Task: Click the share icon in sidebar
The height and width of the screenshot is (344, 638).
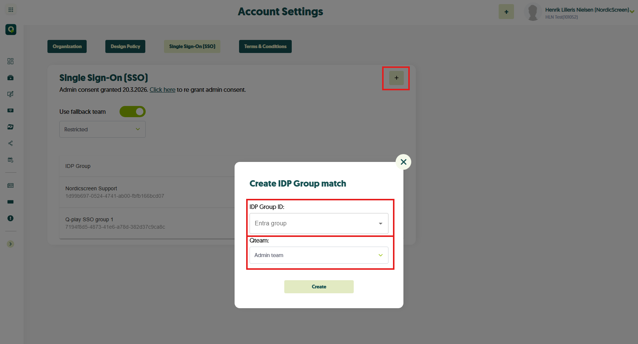Action: 10,143
